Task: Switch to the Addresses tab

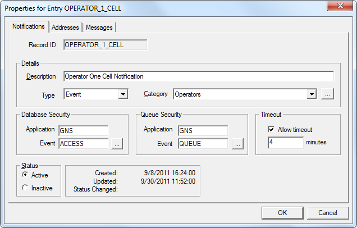Action: coord(65,28)
